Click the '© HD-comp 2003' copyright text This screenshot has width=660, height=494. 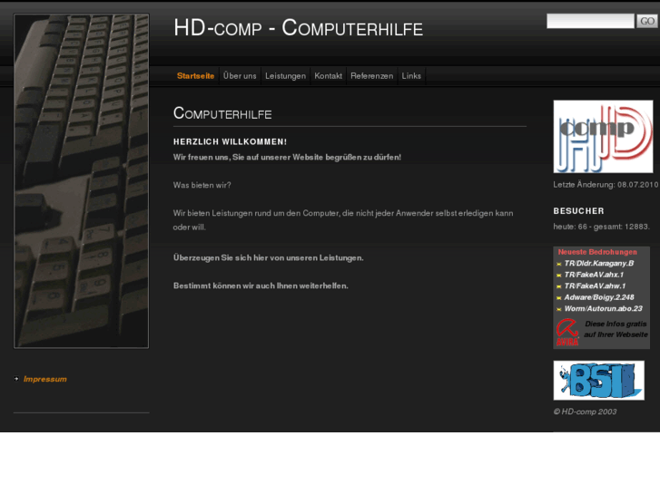tap(585, 412)
